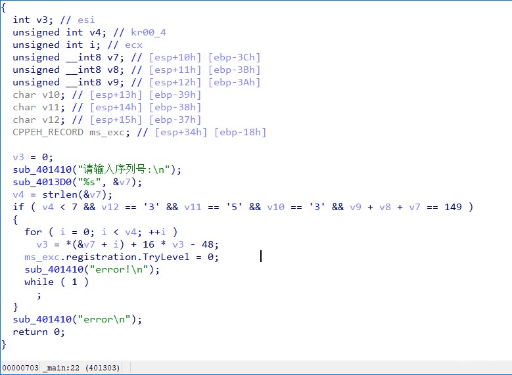Screen dimensions: 512x375
Task: Click status bar offset 00000703
Action: 20,368
